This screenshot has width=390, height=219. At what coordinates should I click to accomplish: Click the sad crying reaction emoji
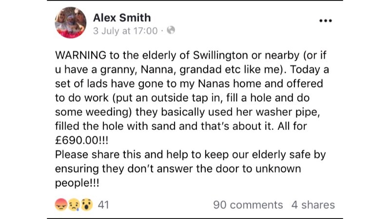point(74,205)
